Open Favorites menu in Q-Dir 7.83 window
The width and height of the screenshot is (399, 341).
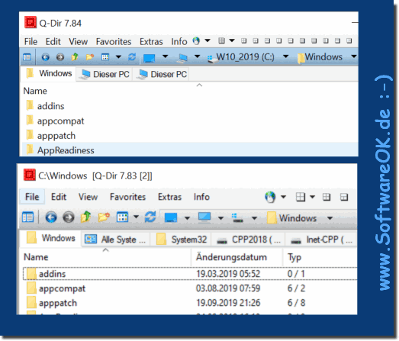click(x=127, y=197)
